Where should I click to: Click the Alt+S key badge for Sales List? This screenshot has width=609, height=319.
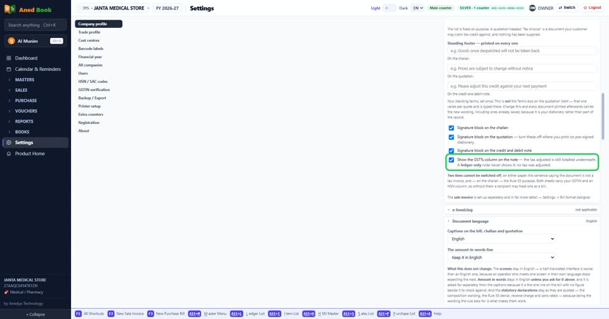pyautogui.click(x=348, y=313)
